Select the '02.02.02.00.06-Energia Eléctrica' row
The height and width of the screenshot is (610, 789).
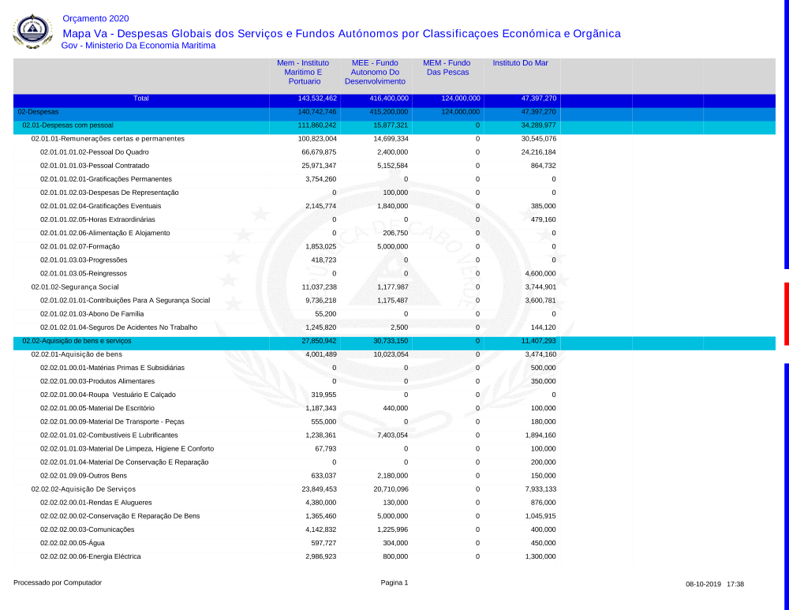pos(91,556)
